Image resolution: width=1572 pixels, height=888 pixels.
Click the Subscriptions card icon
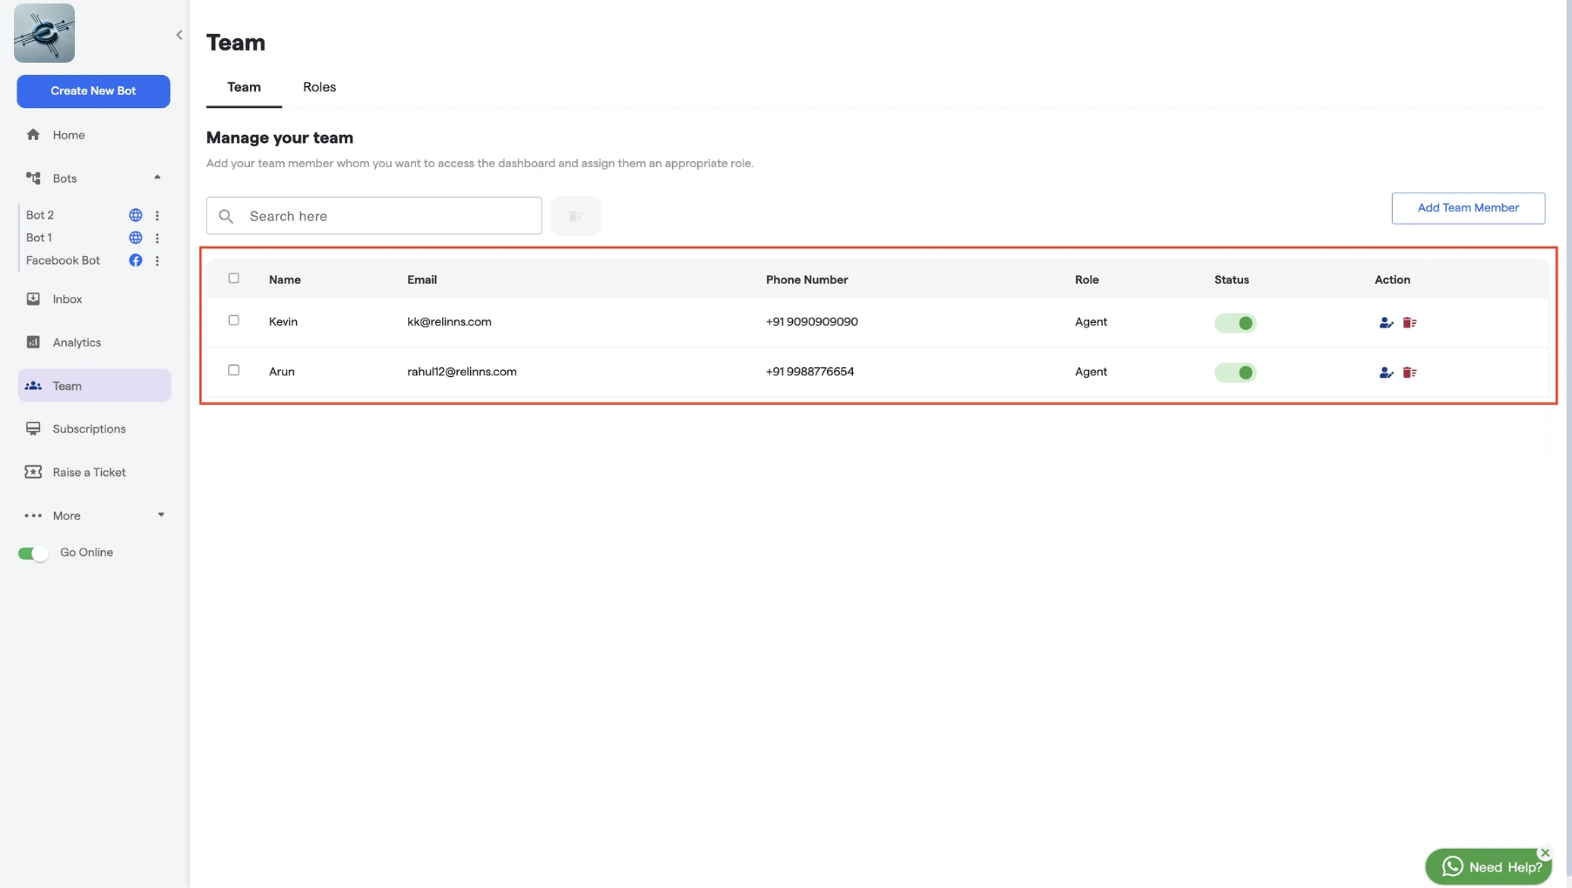[33, 429]
